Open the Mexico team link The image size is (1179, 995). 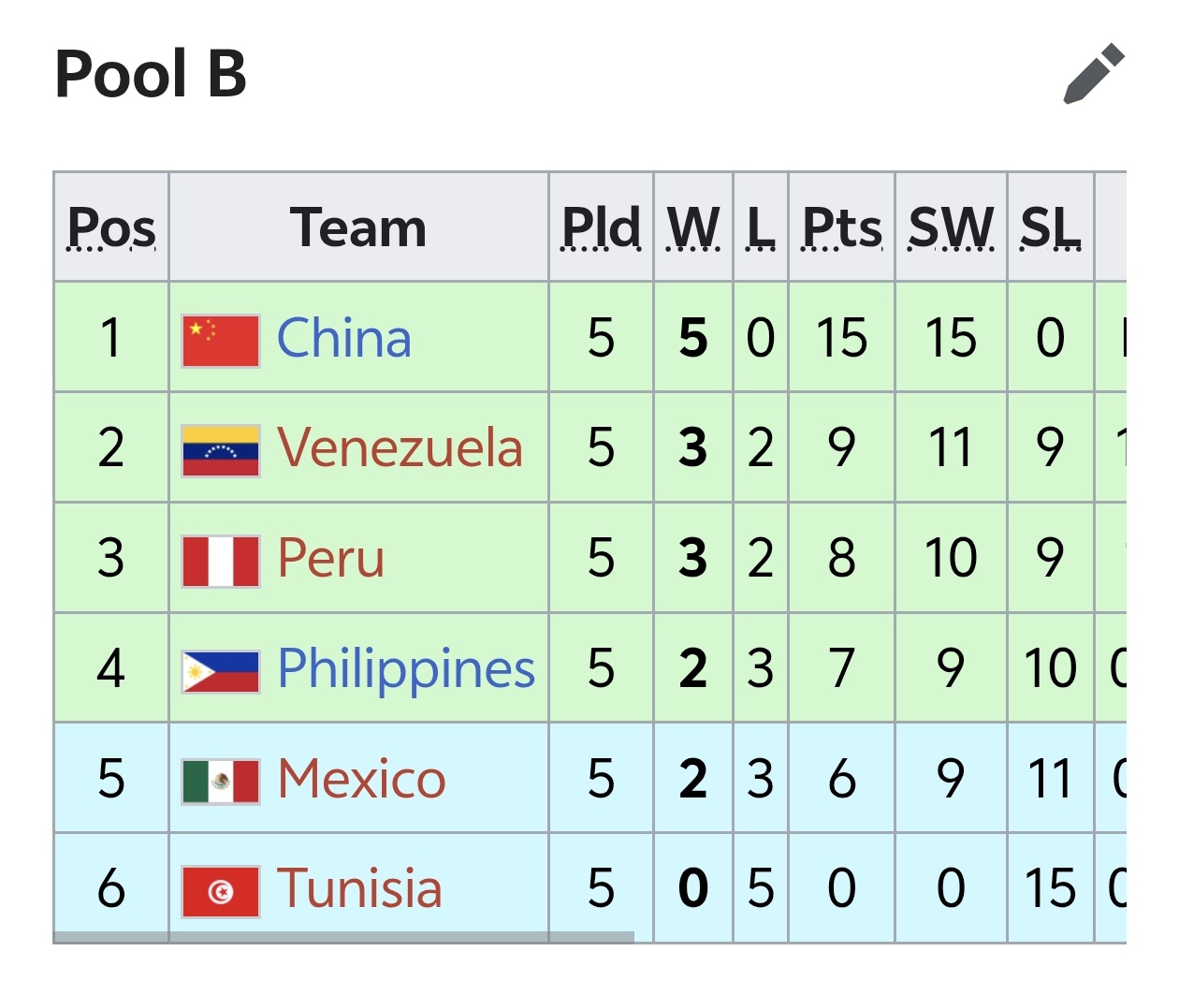click(x=361, y=779)
